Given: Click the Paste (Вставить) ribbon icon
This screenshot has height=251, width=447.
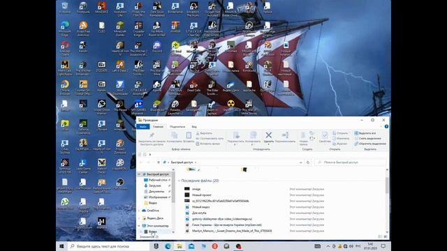Looking at the screenshot, I should click(x=189, y=135).
